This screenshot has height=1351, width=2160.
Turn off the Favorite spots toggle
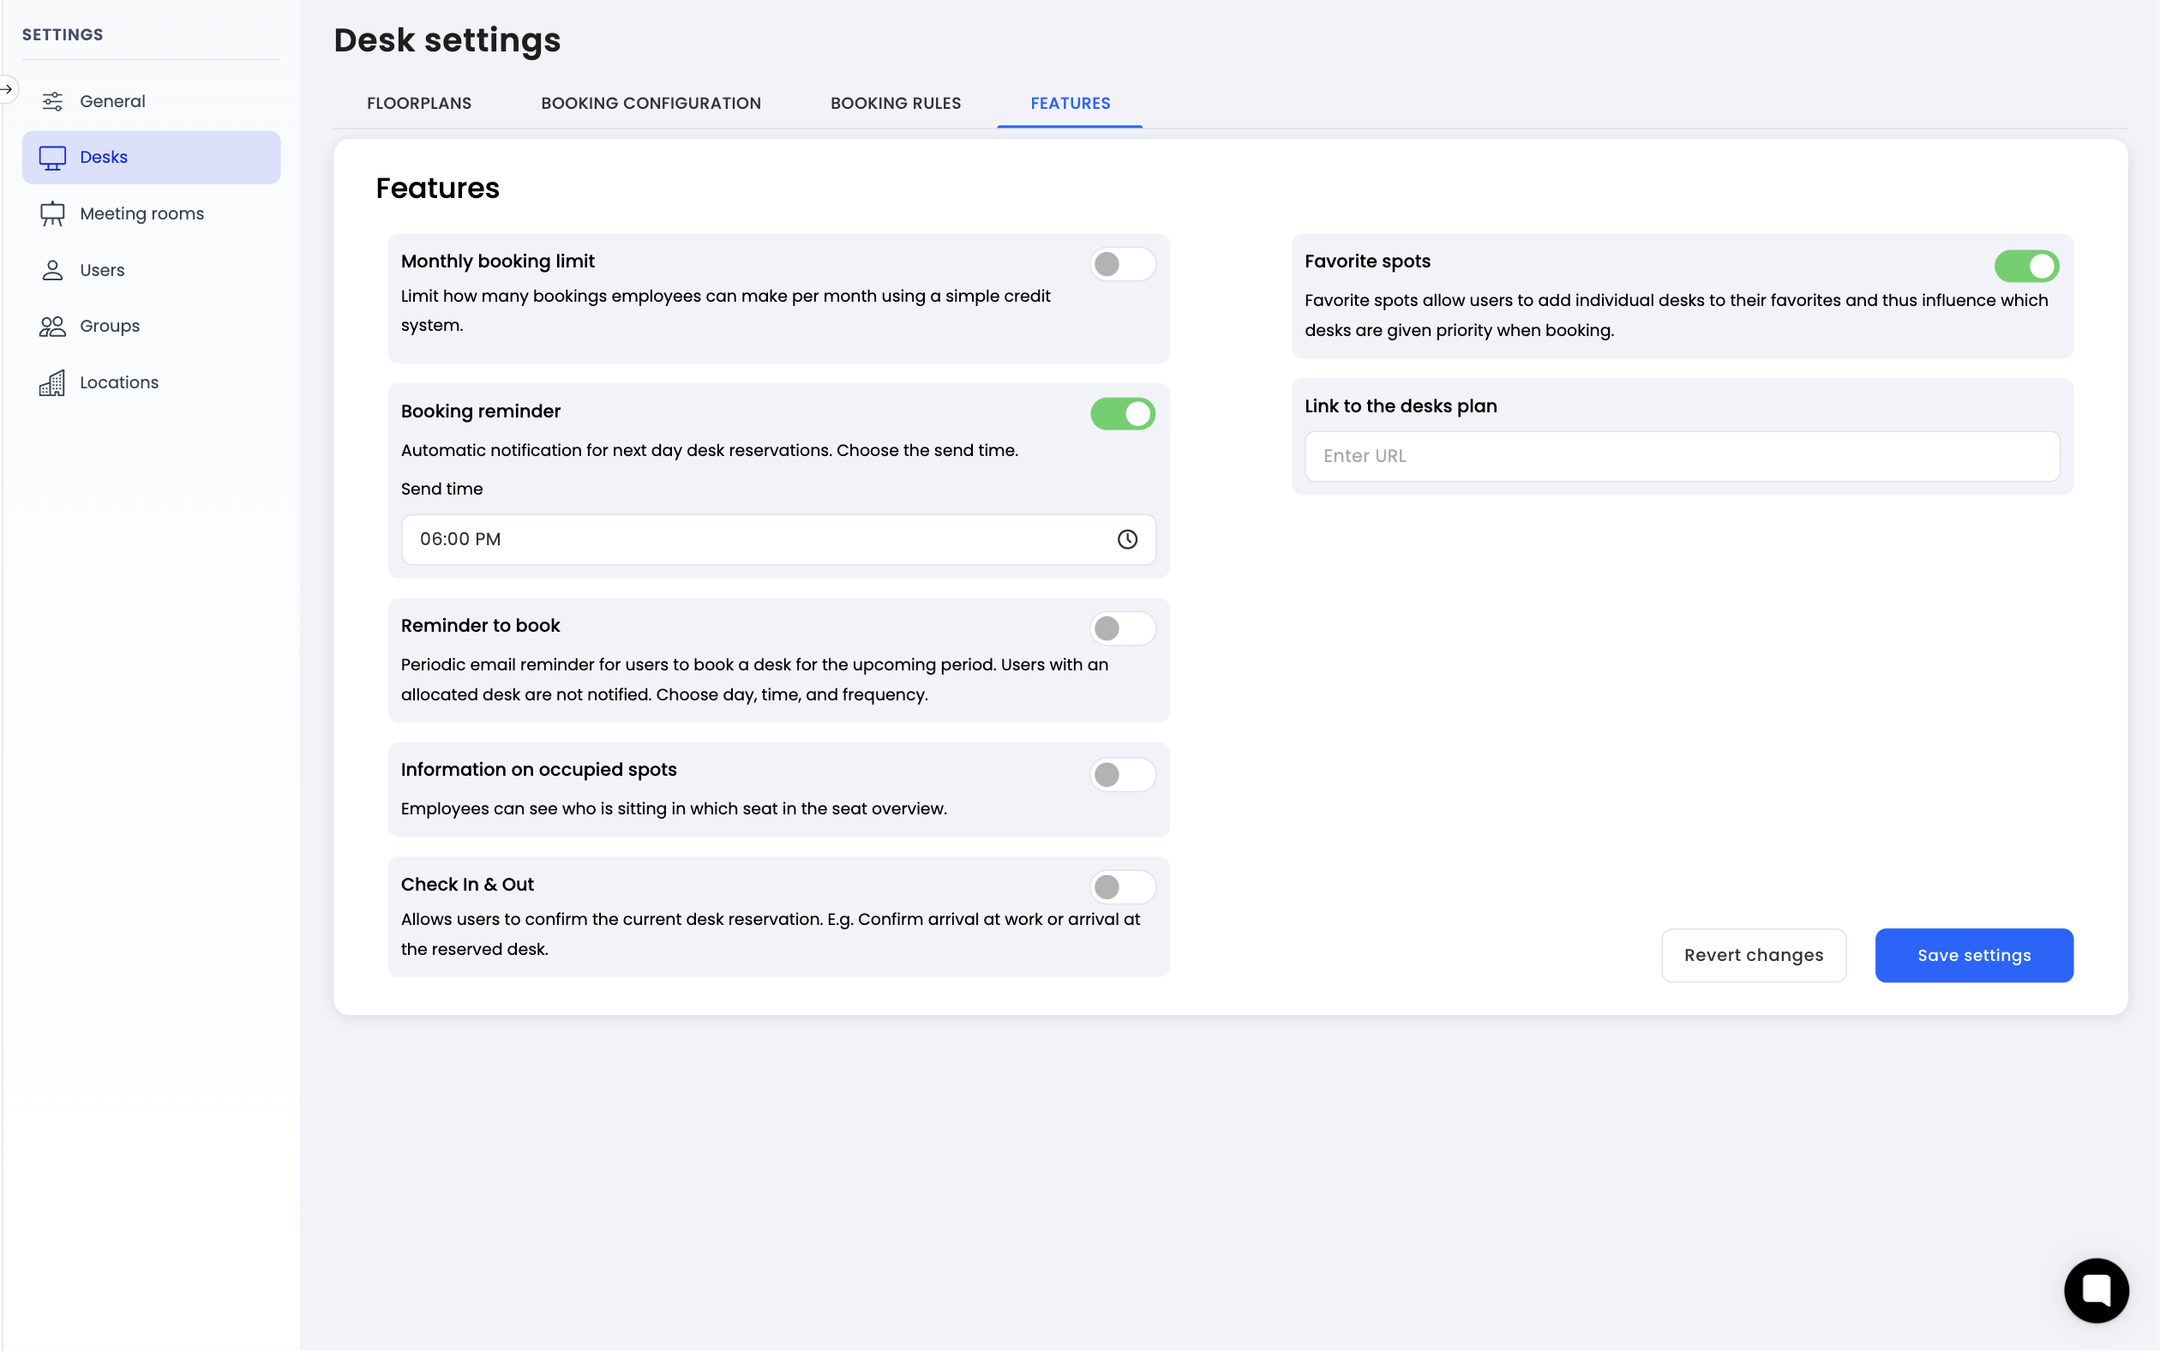[2026, 266]
